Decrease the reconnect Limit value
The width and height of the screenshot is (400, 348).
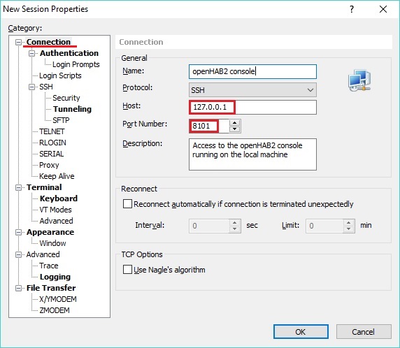348,229
